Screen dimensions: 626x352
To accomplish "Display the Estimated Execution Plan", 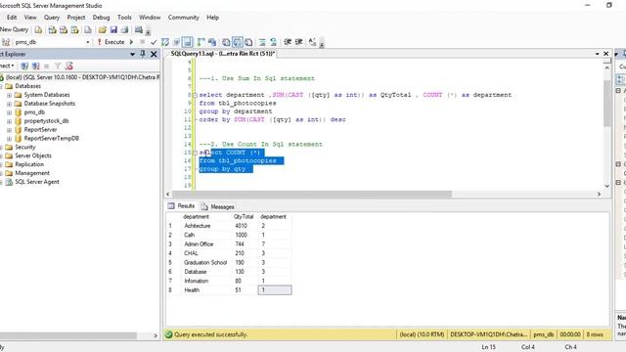I will [x=165, y=42].
